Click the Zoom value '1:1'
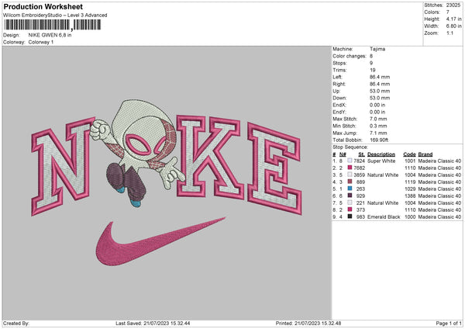Image resolution: width=465 pixels, height=329 pixels. [x=449, y=33]
